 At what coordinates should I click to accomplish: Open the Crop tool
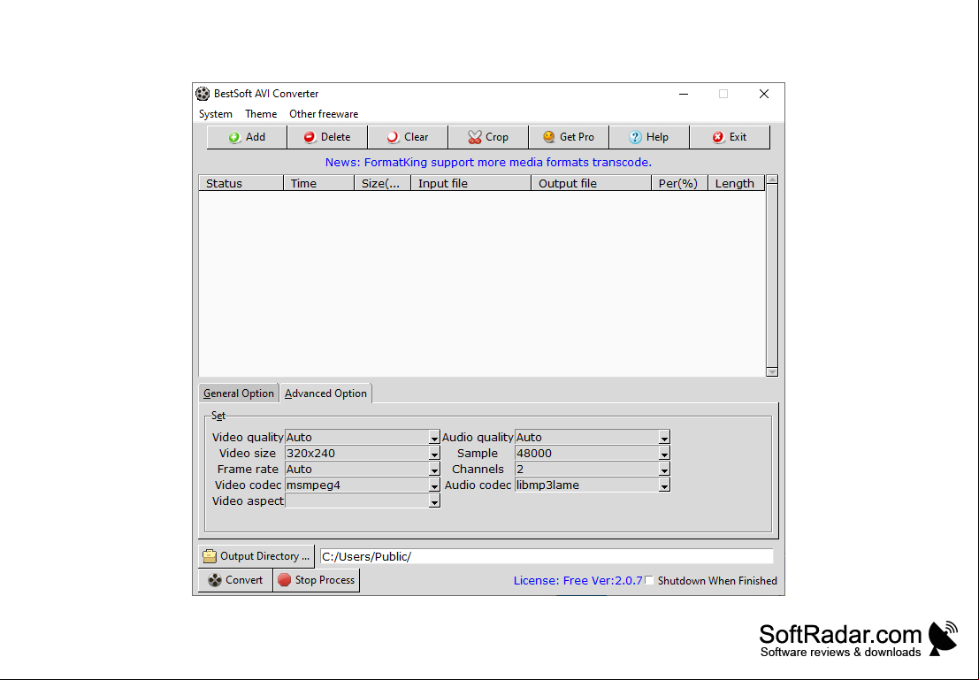(488, 137)
